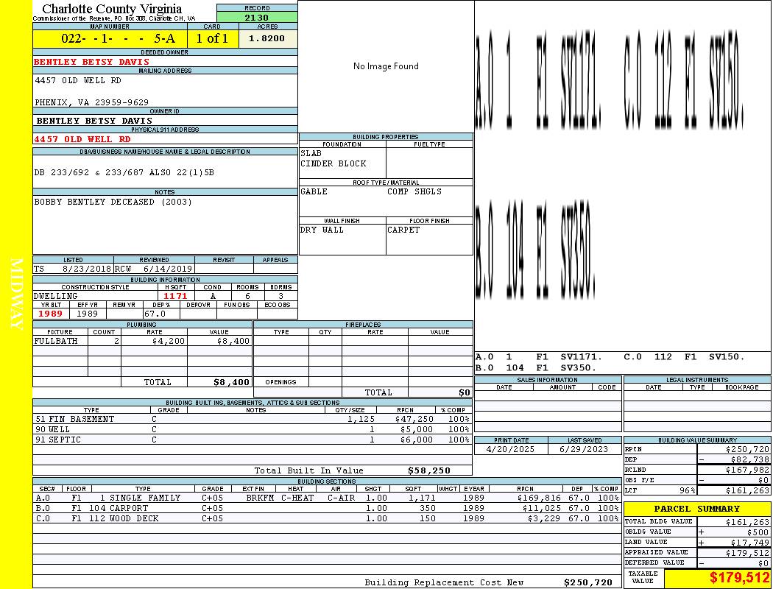Screen dimensions: 773x589
Task: Select CINDER BLOCK foundation text
Action: coord(333,163)
